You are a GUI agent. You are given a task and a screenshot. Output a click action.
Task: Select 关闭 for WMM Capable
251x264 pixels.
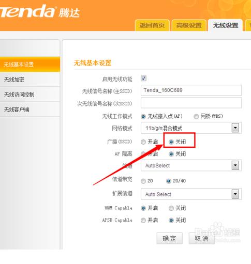click(171, 208)
